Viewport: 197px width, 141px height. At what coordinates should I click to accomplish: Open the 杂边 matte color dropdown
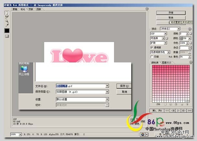pyautogui.click(x=190, y=48)
